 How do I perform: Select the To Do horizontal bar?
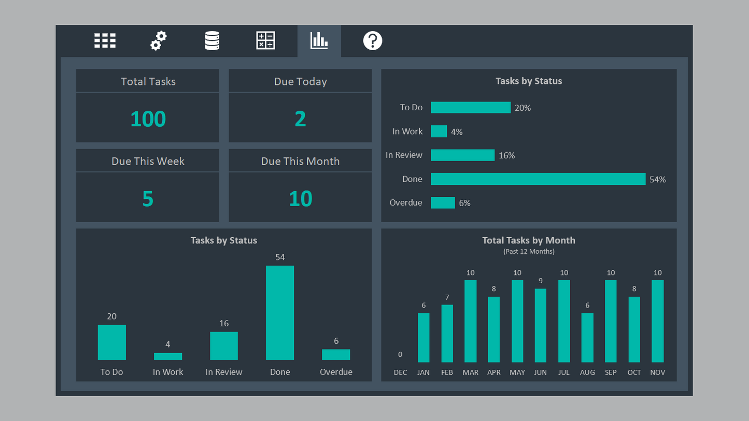(470, 108)
